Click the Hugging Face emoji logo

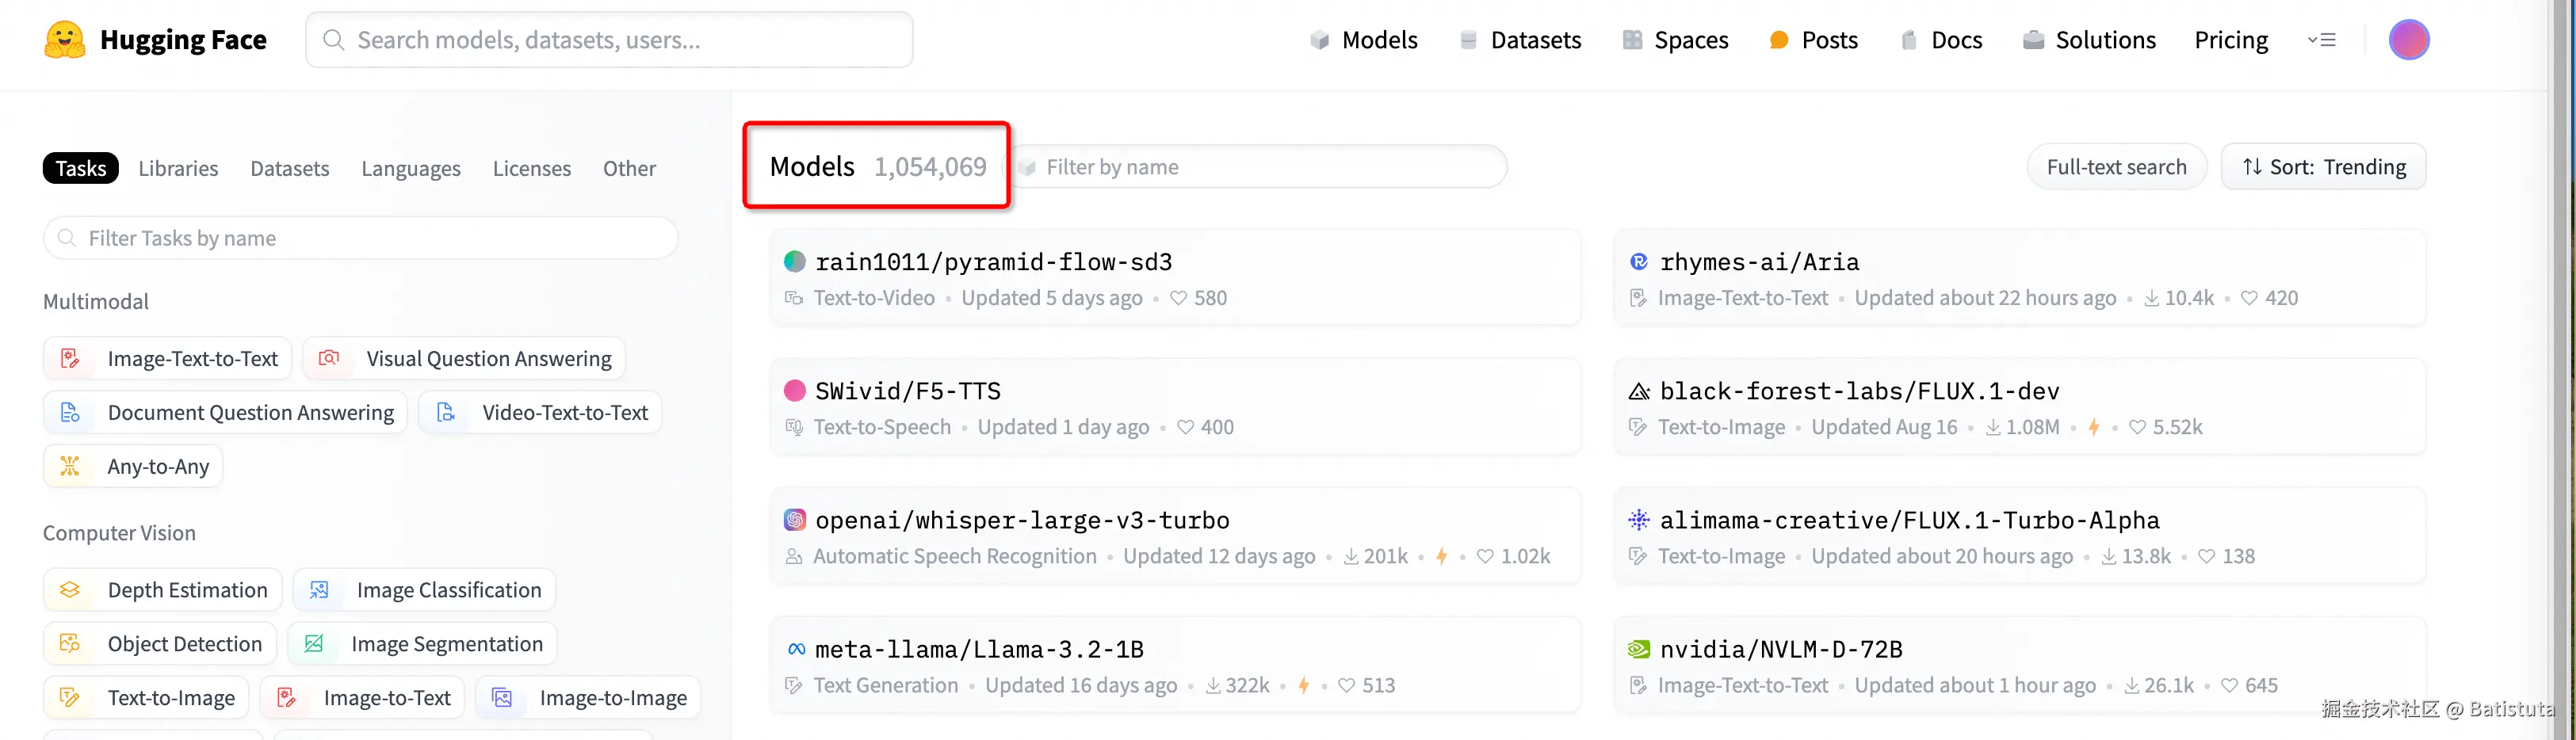click(65, 40)
